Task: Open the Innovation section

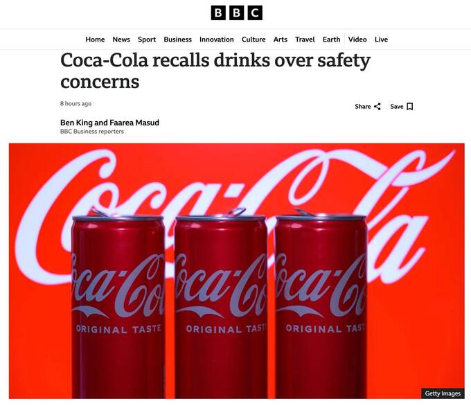Action: 216,39
